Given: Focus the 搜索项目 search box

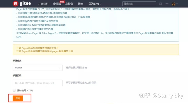Looking at the screenshot, I should click(139, 4).
